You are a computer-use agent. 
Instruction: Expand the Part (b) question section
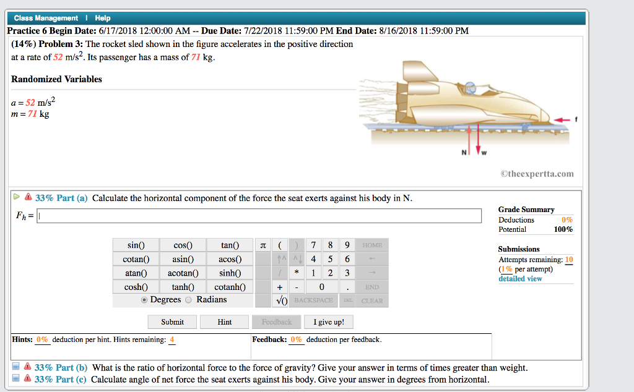click(x=60, y=367)
